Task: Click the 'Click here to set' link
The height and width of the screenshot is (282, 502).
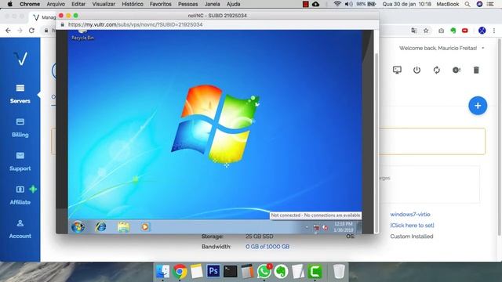Action: click(x=412, y=225)
